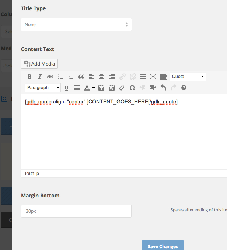Open text color picker arrow
Screen dimensions: 227x250
(x=94, y=88)
